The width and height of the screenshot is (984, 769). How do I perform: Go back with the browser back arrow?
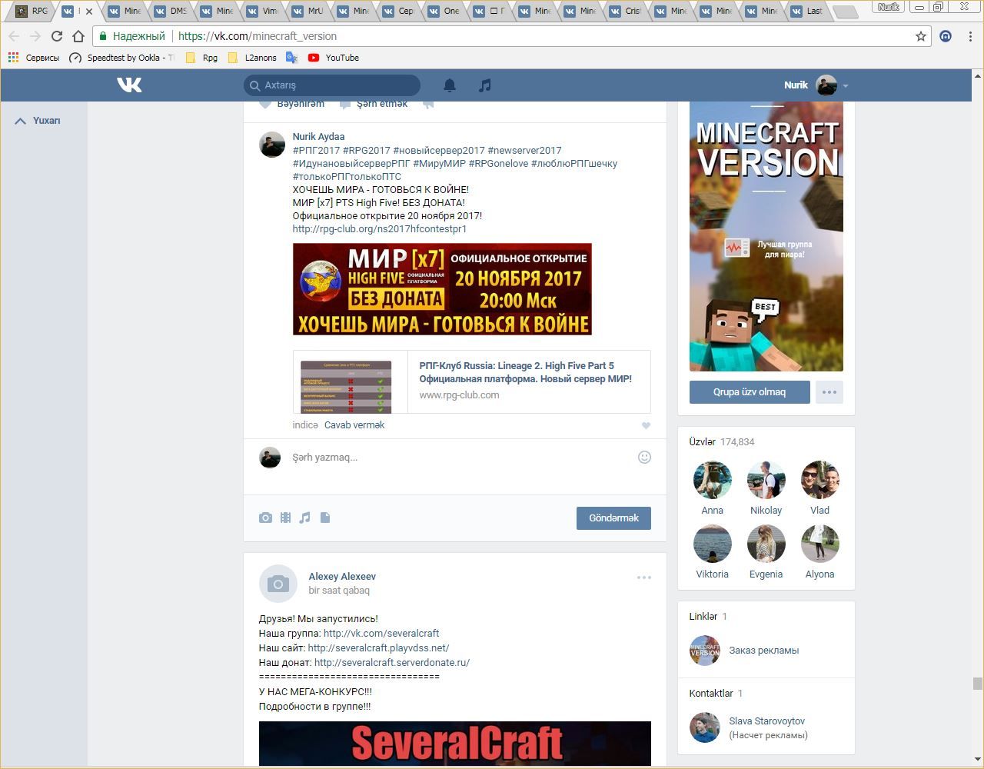click(x=14, y=36)
